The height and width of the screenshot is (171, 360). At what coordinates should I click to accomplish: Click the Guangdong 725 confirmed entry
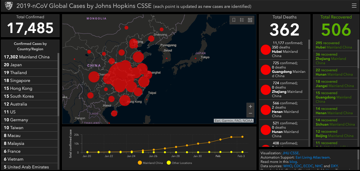[284, 70]
